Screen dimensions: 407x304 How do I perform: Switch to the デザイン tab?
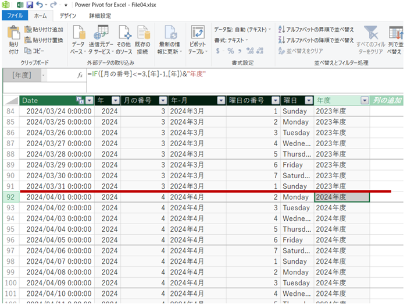(68, 16)
